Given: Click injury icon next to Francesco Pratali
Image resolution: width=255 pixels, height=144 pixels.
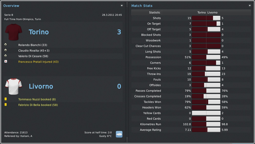Looking at the screenshot, I should (x=6, y=61).
